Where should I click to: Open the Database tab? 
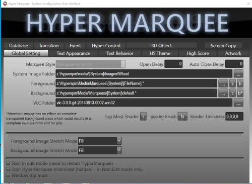click(19, 46)
